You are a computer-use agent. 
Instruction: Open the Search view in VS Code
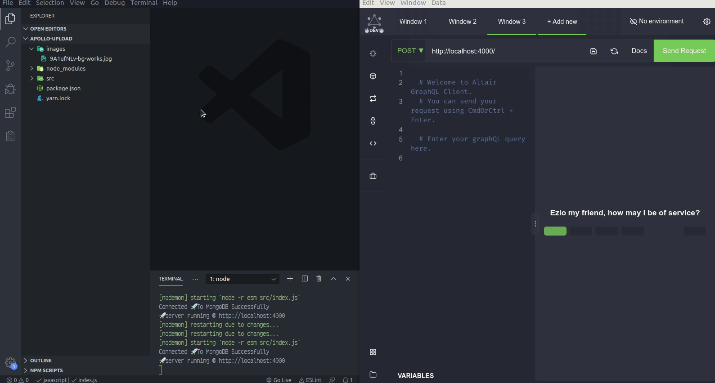pyautogui.click(x=10, y=42)
